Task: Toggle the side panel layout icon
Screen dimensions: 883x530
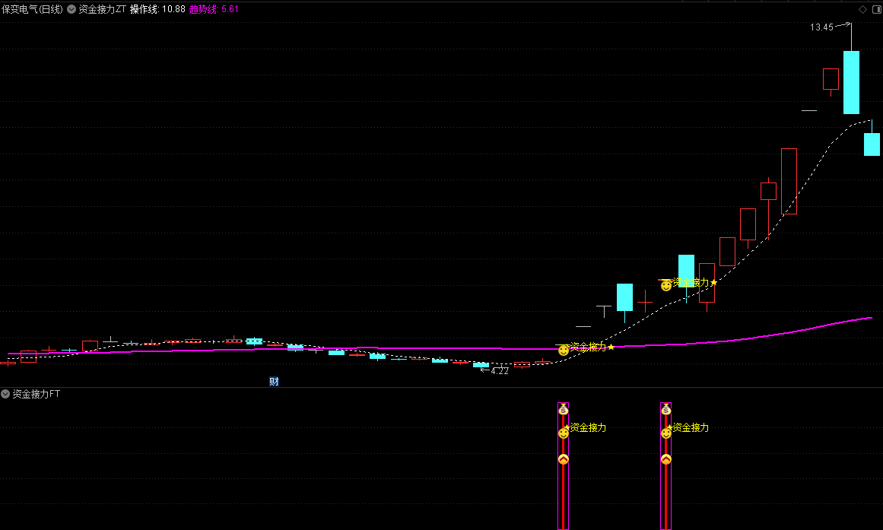Action: [x=876, y=9]
